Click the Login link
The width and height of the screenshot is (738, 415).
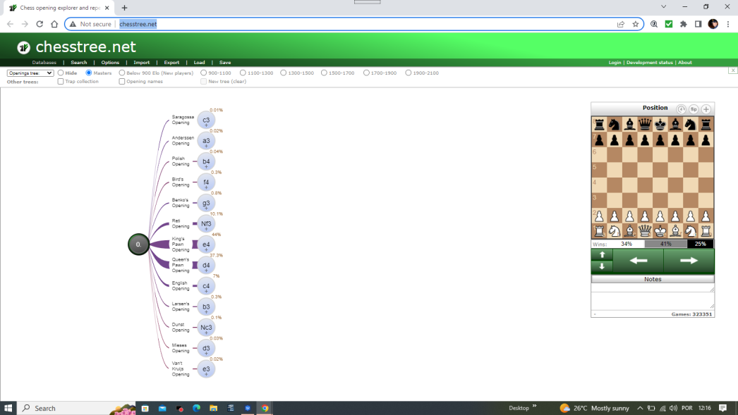(x=615, y=63)
